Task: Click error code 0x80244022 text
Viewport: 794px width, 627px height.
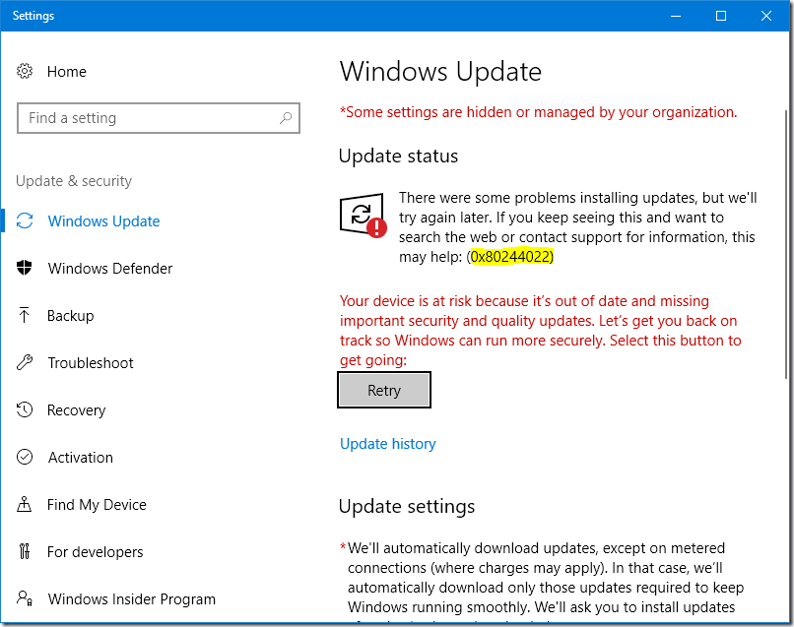Action: 511,257
